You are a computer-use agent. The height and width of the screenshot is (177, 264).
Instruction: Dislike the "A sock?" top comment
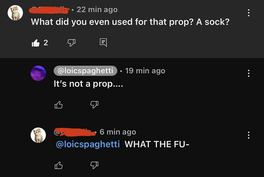[72, 43]
